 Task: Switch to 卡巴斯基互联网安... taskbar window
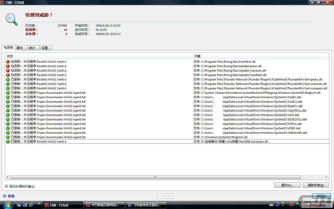(x=104, y=205)
